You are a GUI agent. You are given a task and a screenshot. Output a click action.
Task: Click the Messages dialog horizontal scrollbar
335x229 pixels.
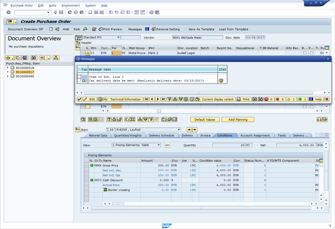pos(199,93)
